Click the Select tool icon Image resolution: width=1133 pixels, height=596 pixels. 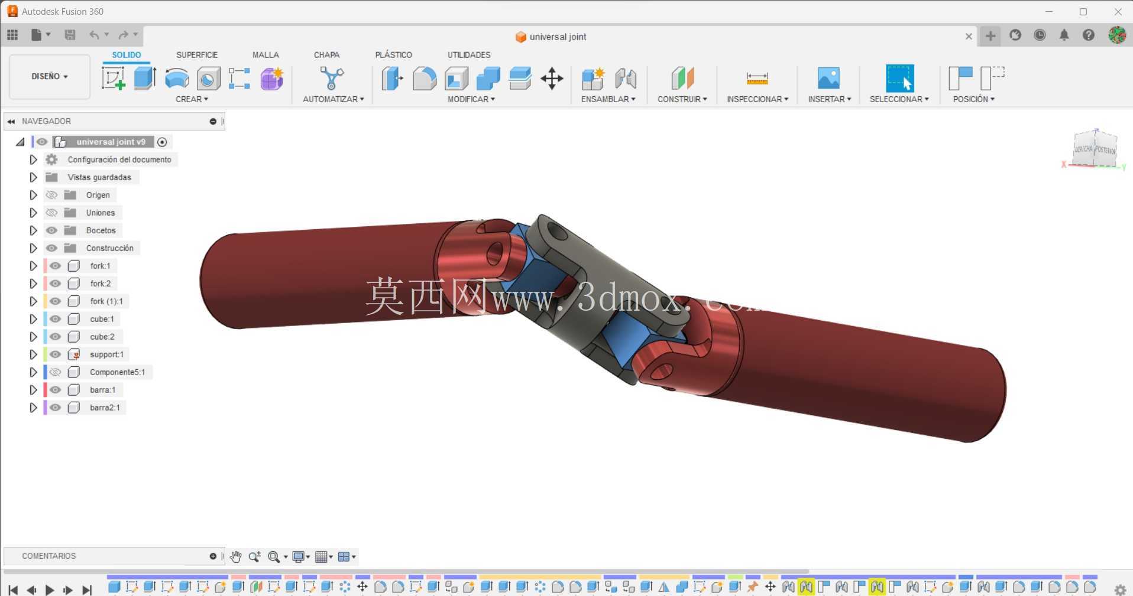[899, 78]
